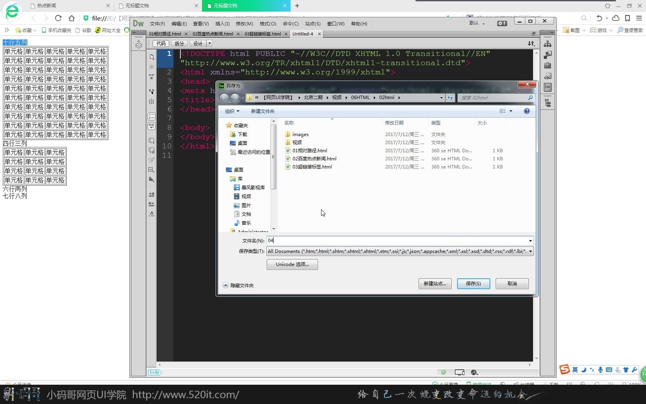
Task: Click the Format Source Code icon
Action: point(151,214)
